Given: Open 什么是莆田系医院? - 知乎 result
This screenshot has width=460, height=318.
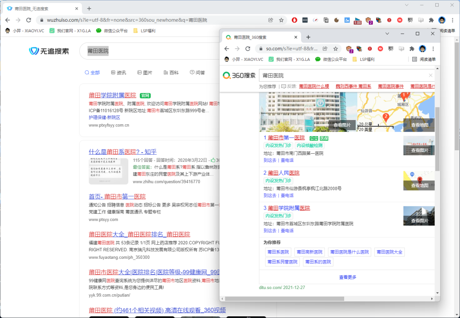Looking at the screenshot, I should pos(123,152).
